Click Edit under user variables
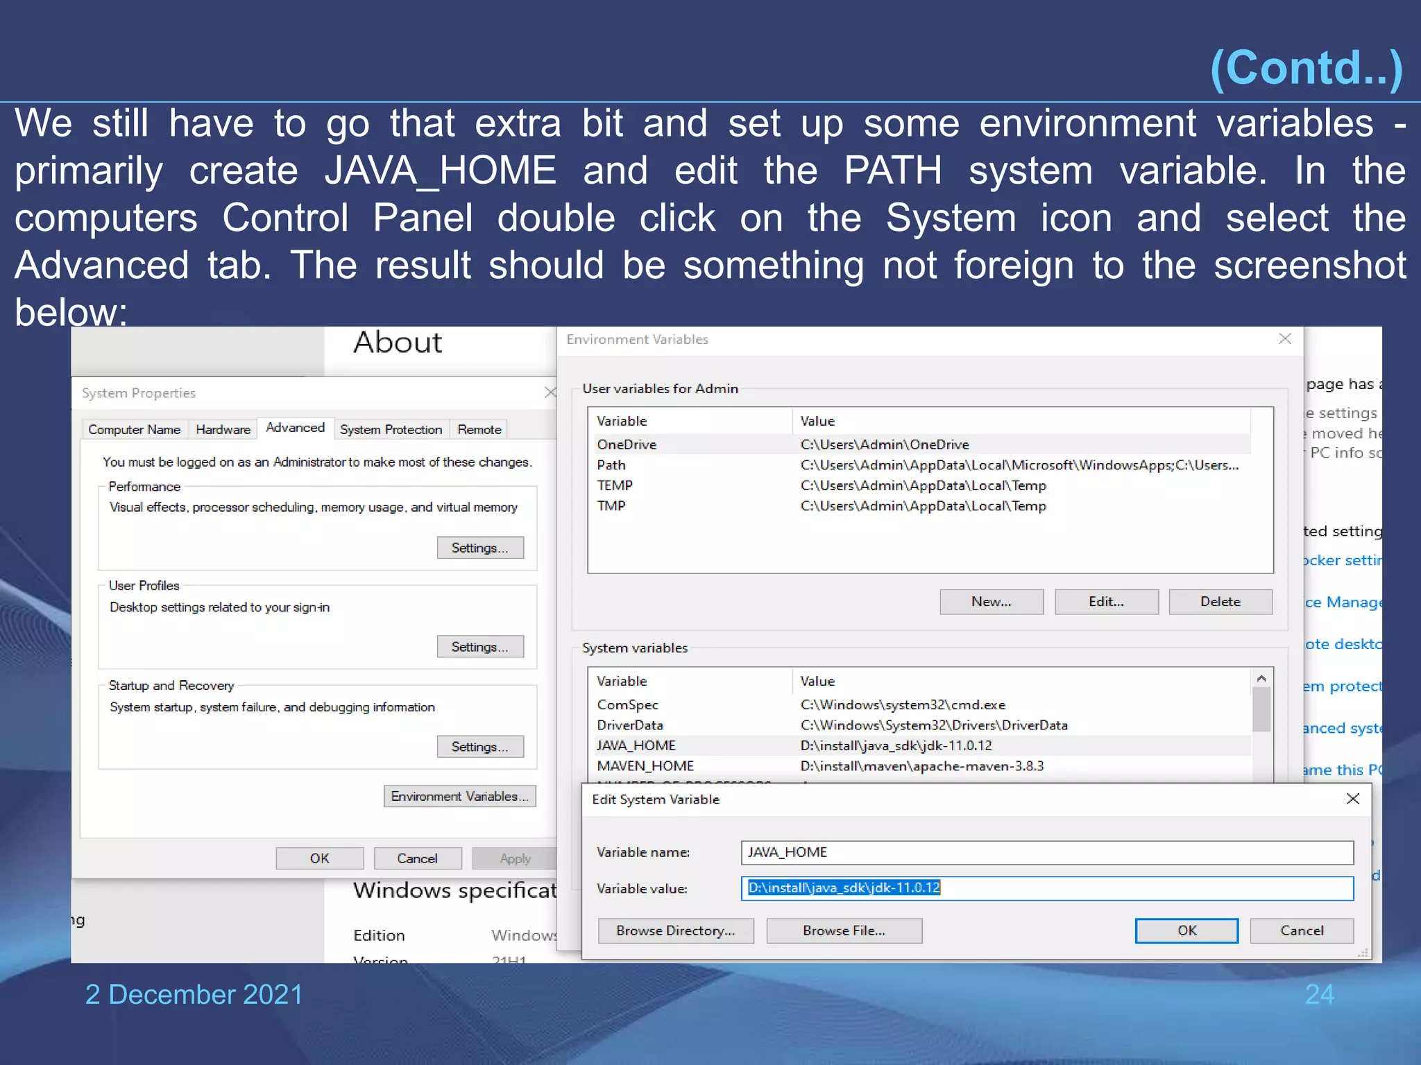The height and width of the screenshot is (1065, 1421). 1107,602
